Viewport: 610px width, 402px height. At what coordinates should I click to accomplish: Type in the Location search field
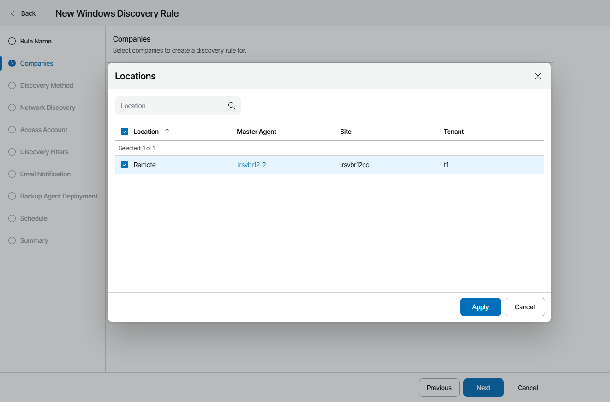171,106
